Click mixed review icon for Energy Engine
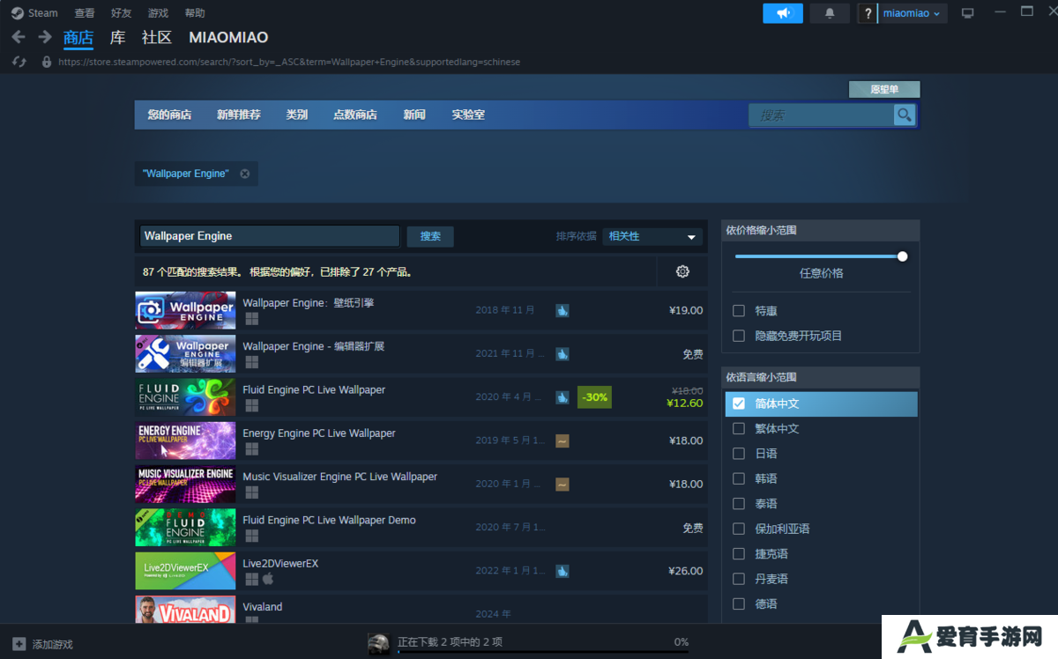 tap(563, 441)
